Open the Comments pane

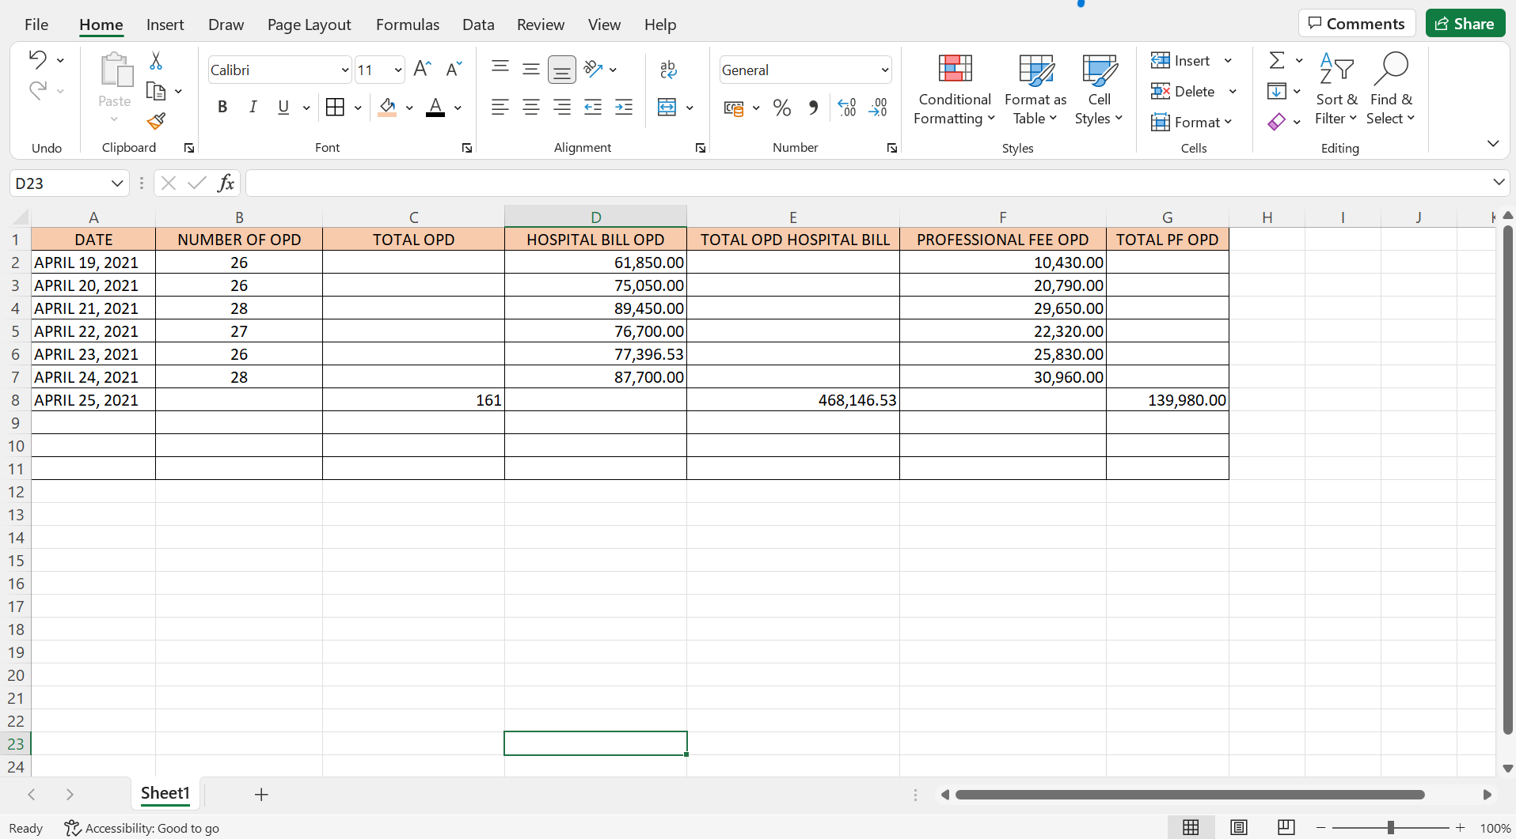1357,24
